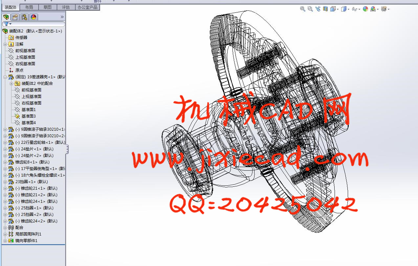The image size is (418, 266).
Task: Switch to the 布局 tab
Action: 29,7
